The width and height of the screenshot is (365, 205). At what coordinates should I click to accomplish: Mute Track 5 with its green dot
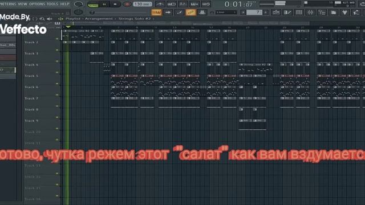[x=57, y=84]
